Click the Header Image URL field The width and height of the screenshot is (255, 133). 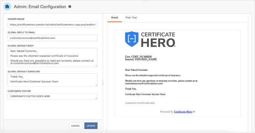click(53, 25)
